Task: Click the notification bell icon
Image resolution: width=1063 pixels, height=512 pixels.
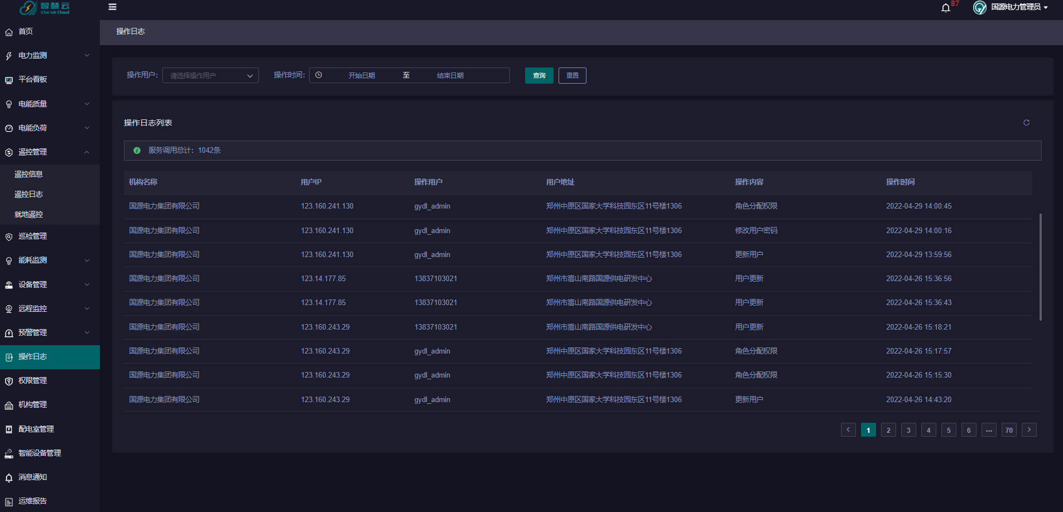Action: (945, 8)
